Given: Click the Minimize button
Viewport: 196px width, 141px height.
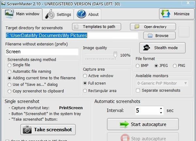Looking at the screenshot, I should point(177,14).
